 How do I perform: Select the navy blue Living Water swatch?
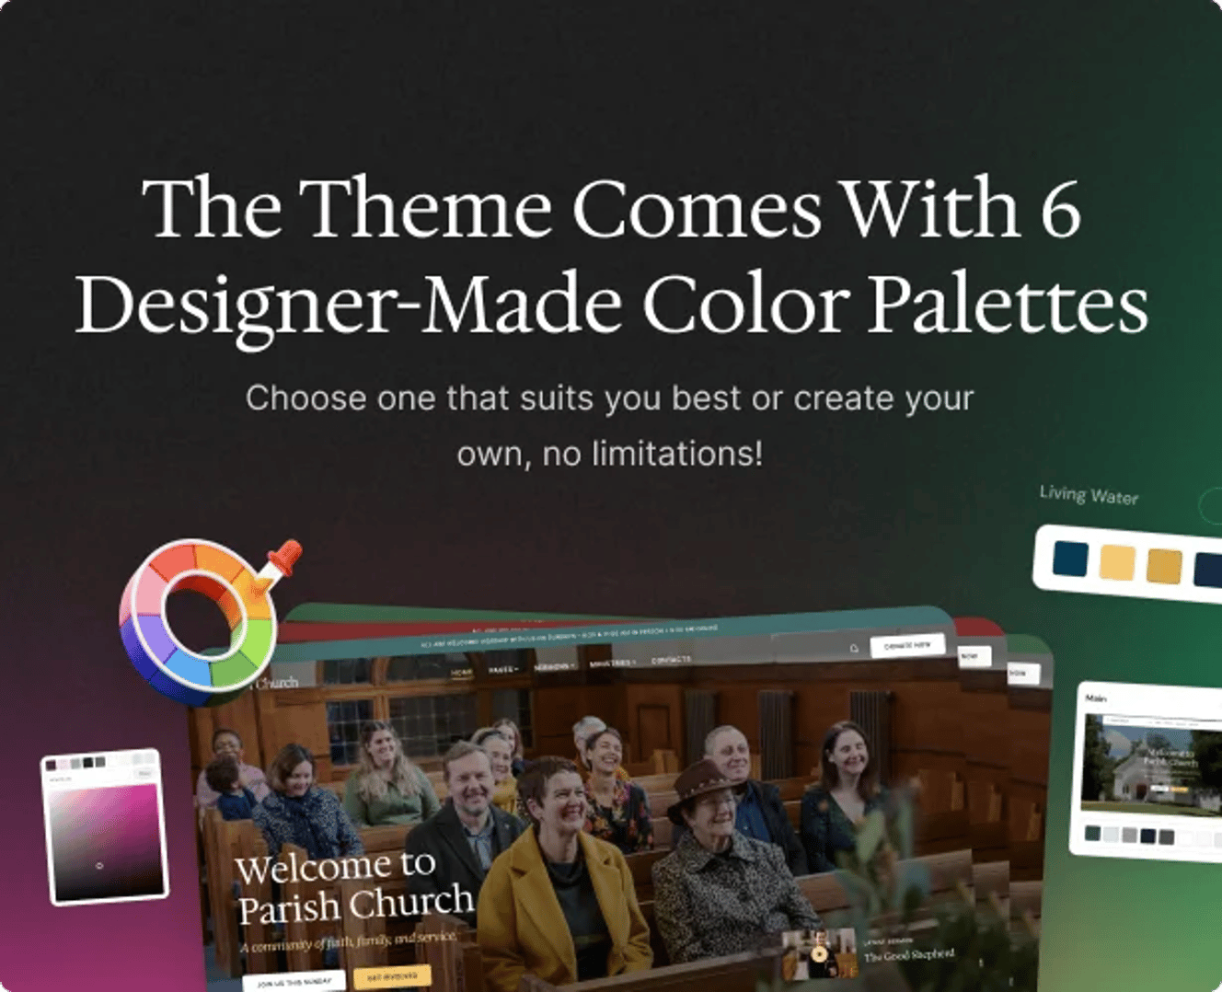pos(1070,559)
